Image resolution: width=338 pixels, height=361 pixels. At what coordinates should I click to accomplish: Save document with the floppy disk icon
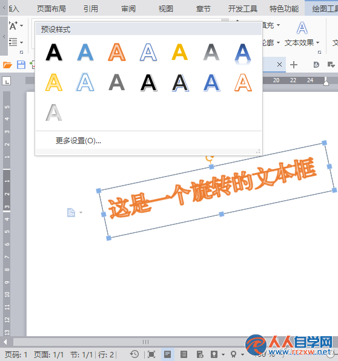click(x=21, y=65)
